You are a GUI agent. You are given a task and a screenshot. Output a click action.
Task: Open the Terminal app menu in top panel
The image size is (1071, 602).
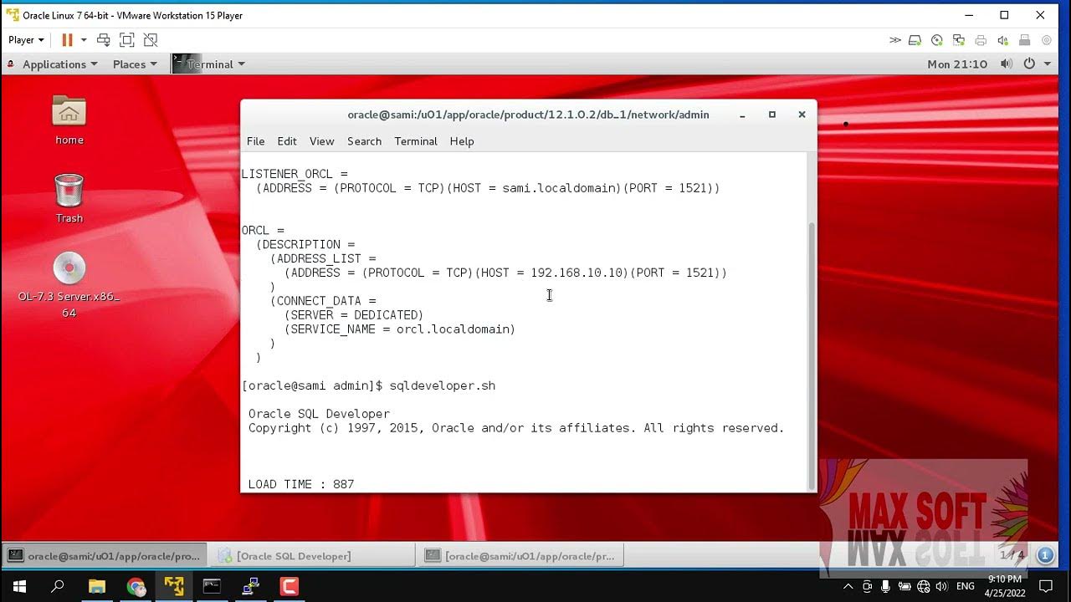tap(209, 64)
